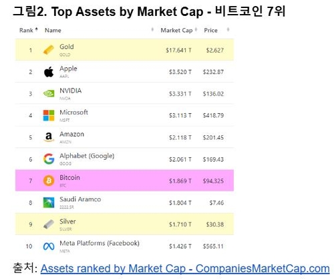The width and height of the screenshot is (334, 279).
Task: Click the Saudi Aramco name text
Action: 80,199
